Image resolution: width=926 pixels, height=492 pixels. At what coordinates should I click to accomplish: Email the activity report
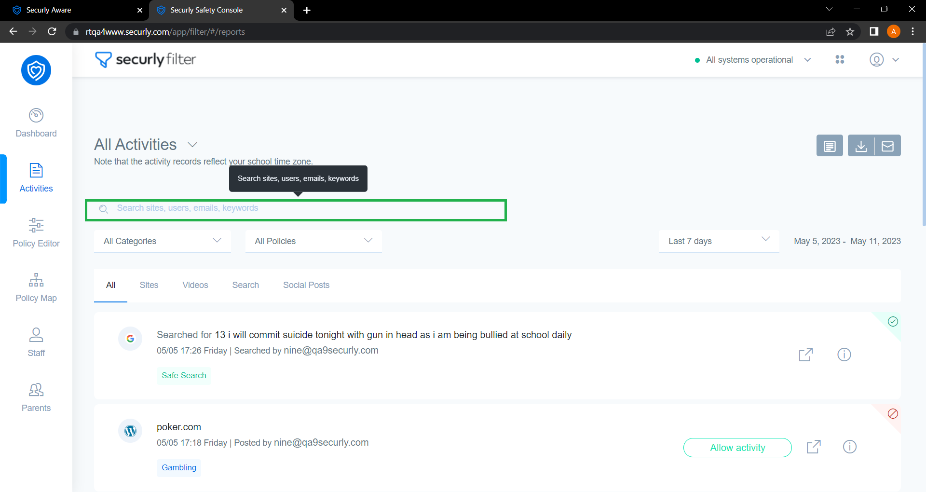coord(887,146)
